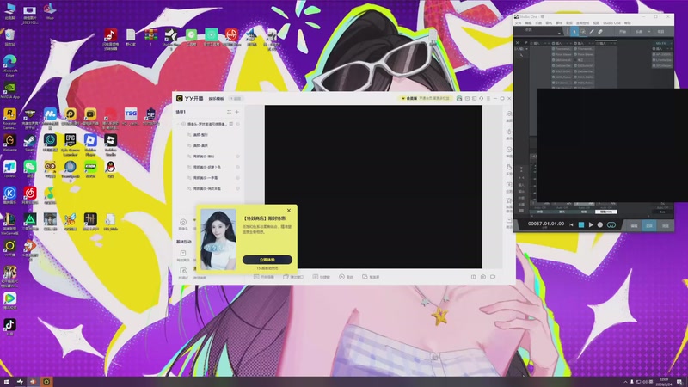
Task: Close the mixer panel with its X icon
Action: [x=518, y=43]
